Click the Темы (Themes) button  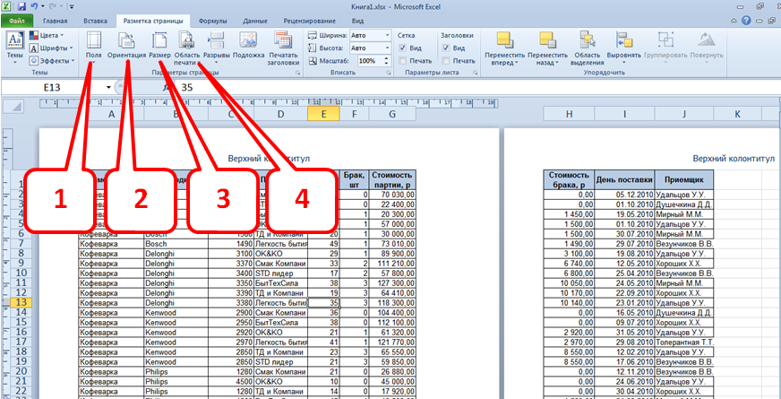click(x=15, y=45)
